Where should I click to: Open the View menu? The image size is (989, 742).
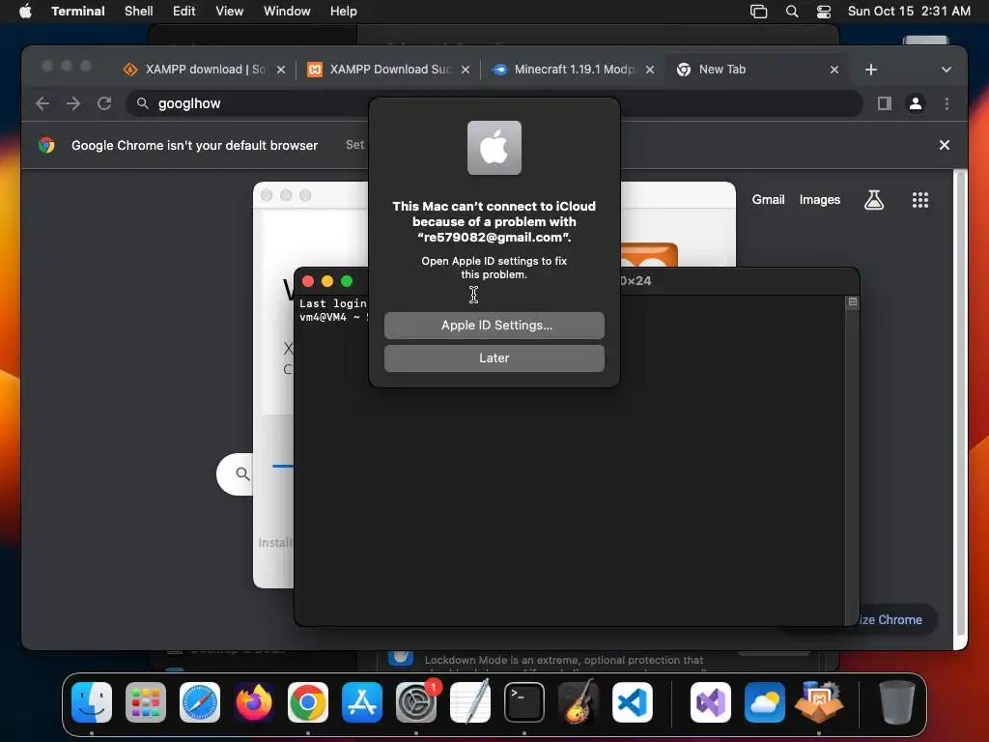click(229, 11)
